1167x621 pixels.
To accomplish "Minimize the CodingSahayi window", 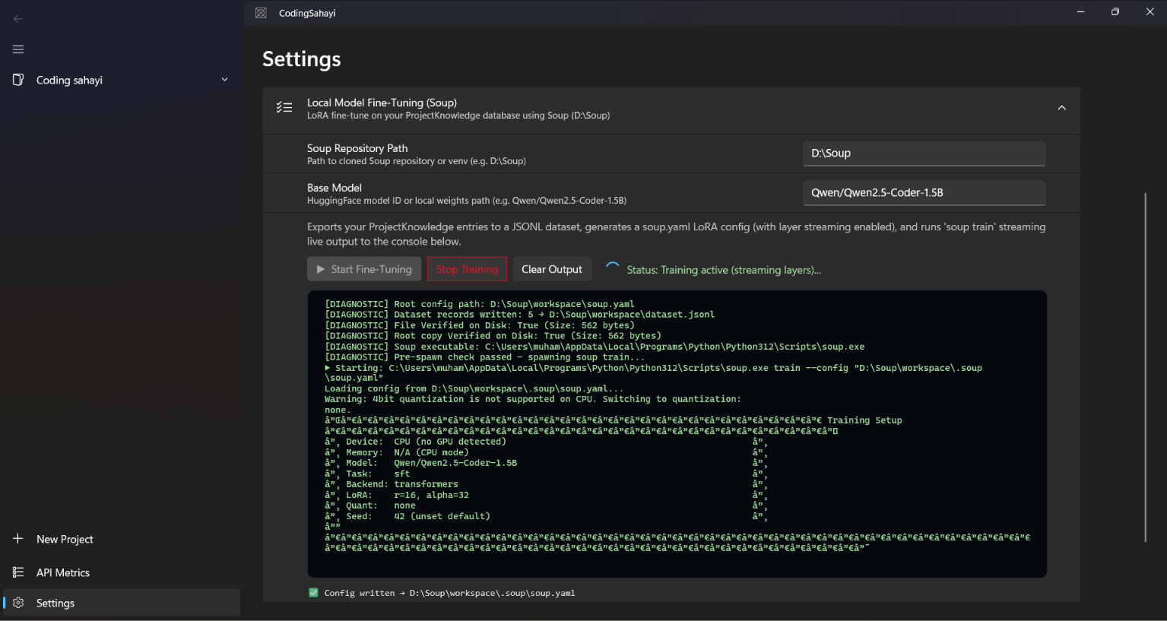I will [1080, 12].
